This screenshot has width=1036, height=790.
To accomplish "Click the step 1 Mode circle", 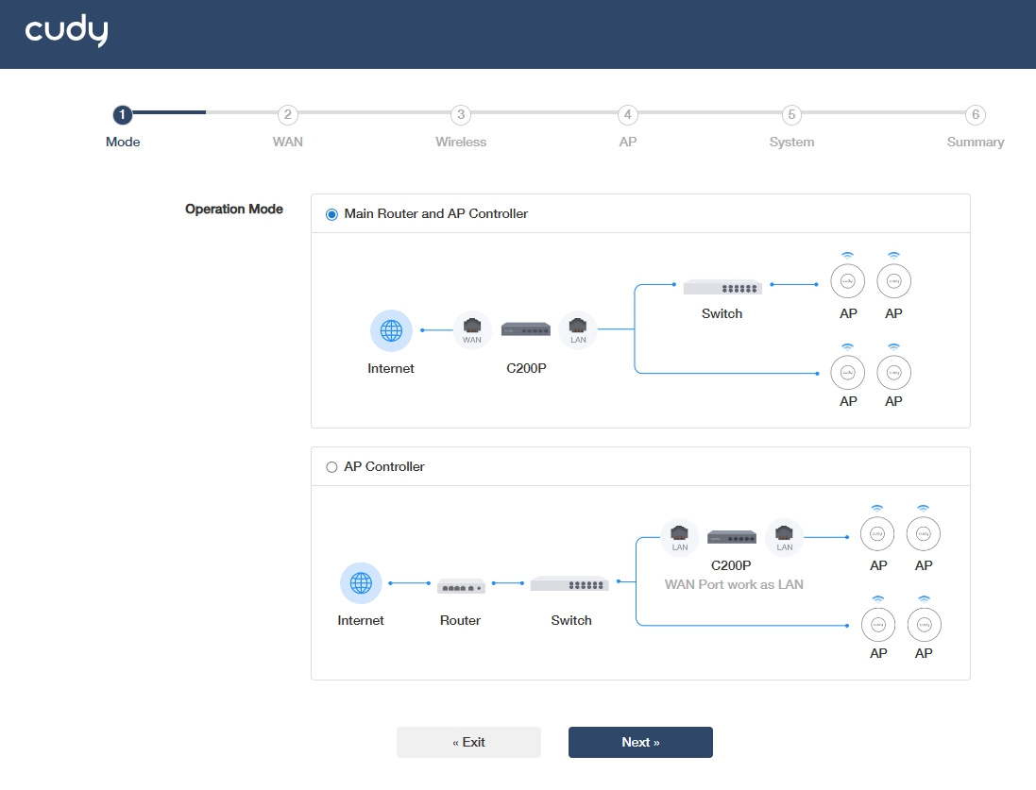I will (x=122, y=115).
